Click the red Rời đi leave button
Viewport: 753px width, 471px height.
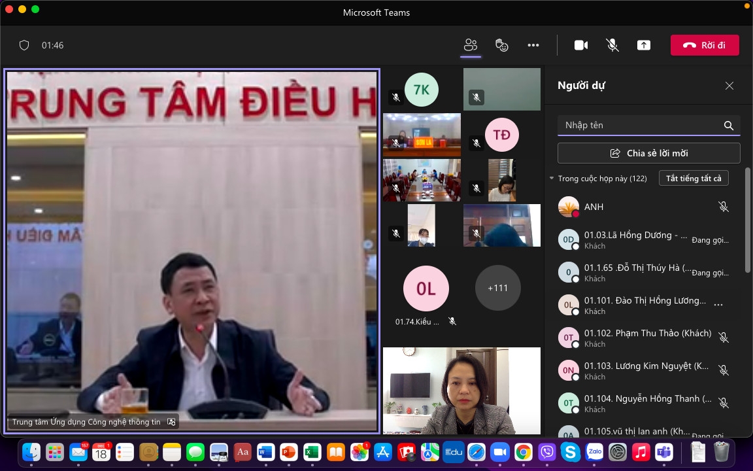pos(705,45)
